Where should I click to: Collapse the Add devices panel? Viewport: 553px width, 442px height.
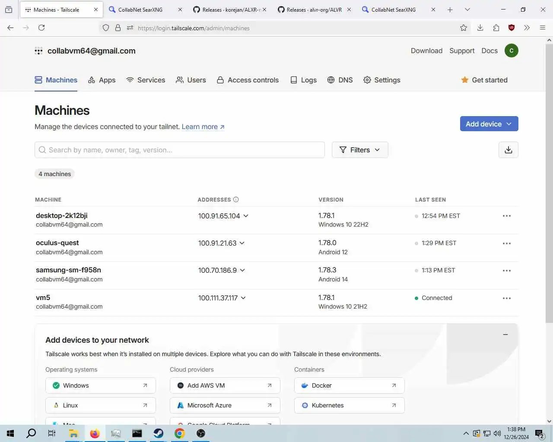505,335
